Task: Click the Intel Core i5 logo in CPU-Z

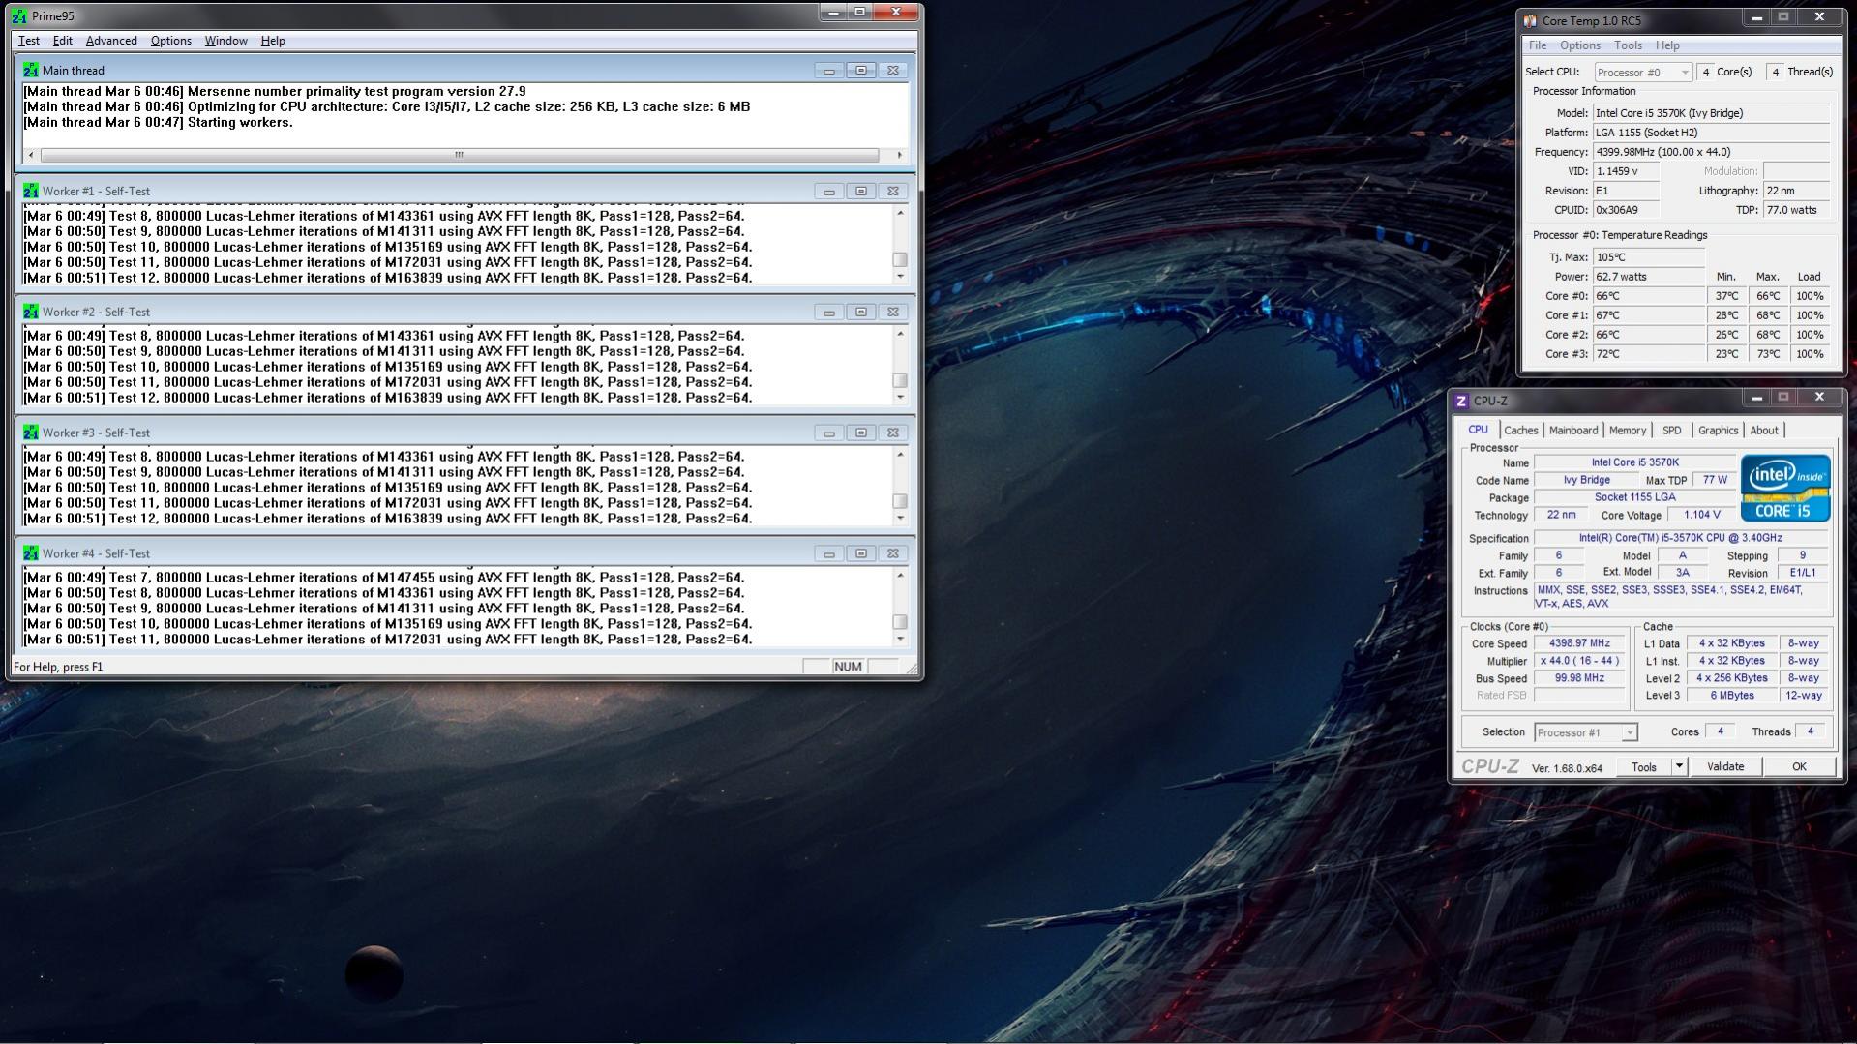Action: (1785, 488)
